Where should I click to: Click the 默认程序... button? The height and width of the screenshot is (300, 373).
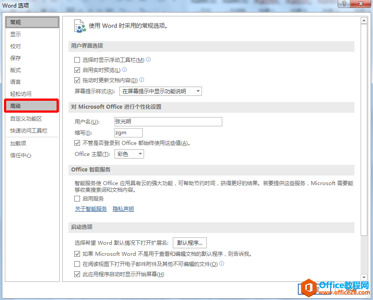pos(190,243)
